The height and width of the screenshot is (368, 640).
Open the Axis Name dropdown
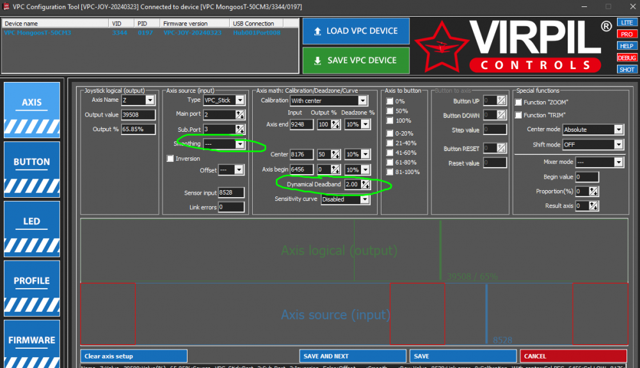pos(150,100)
